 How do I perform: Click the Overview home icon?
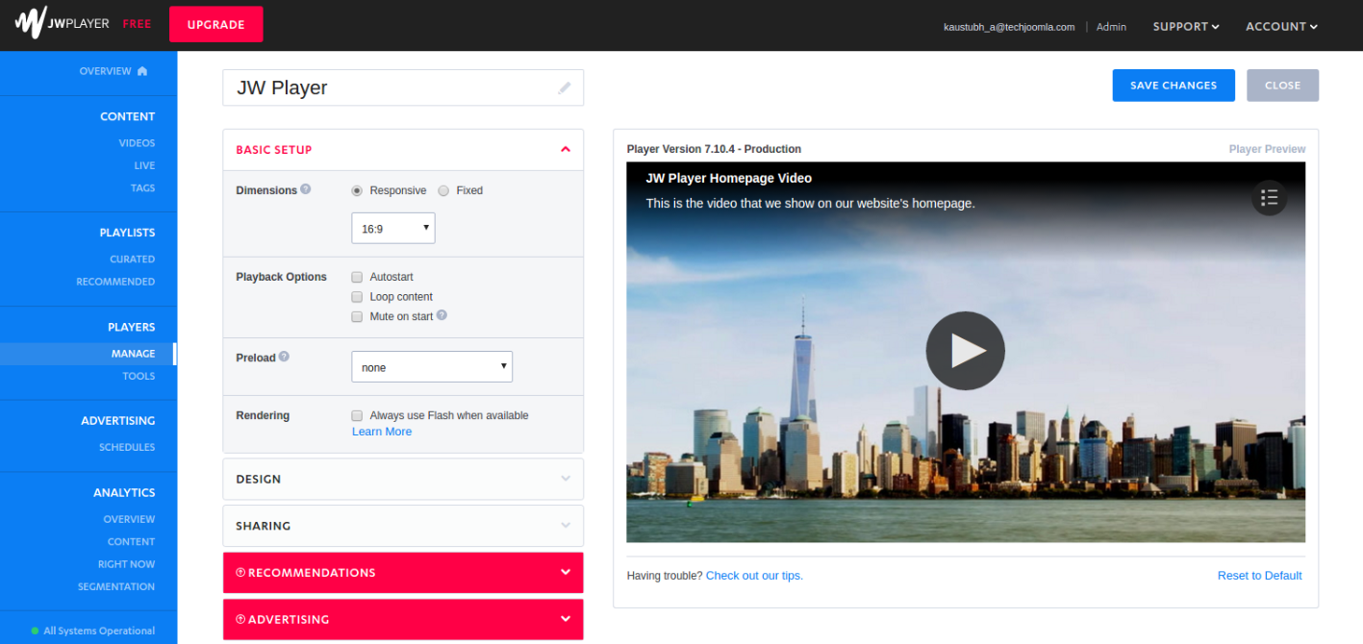(x=142, y=71)
